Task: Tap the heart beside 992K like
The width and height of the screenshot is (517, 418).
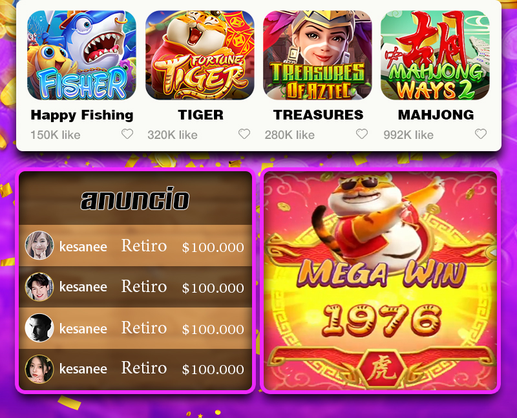Action: click(481, 134)
